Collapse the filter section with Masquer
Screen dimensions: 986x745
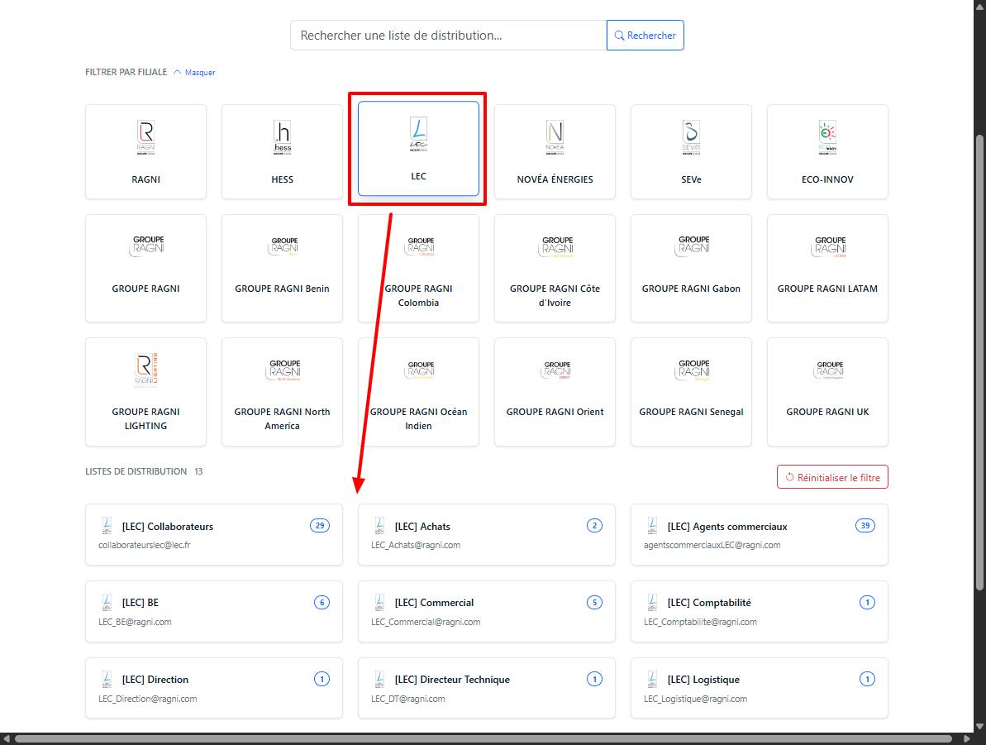(x=194, y=73)
